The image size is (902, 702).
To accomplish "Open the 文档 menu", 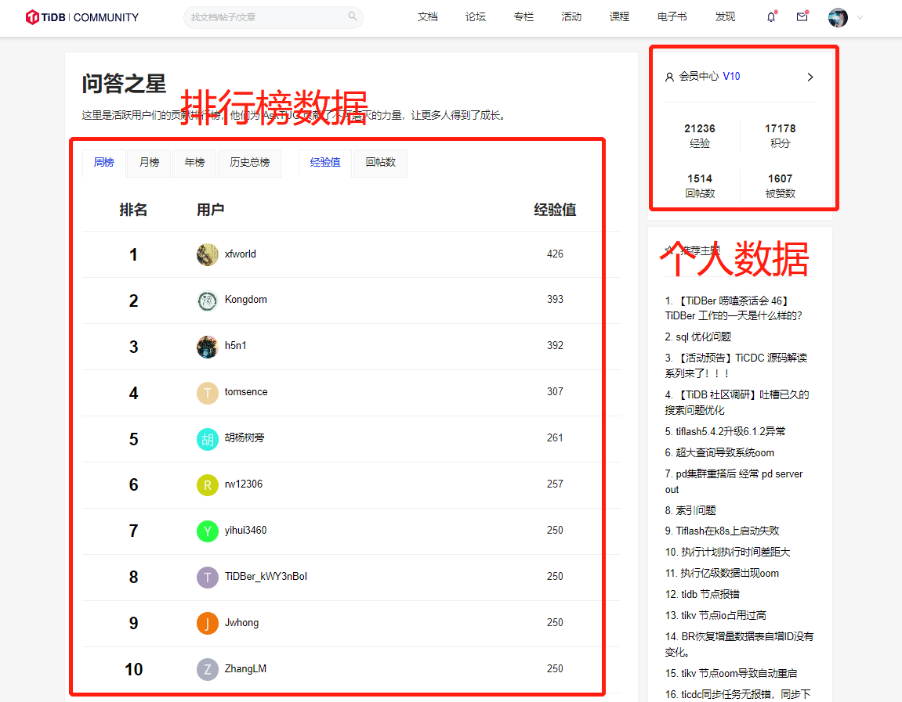I will pyautogui.click(x=427, y=16).
